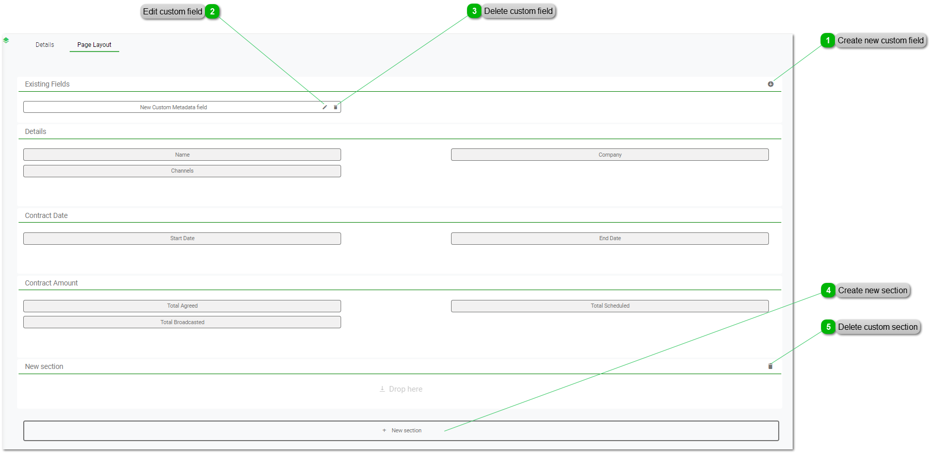Screen dimensions: 932x454
Task: Open the Page Layout tab
Action: click(94, 45)
